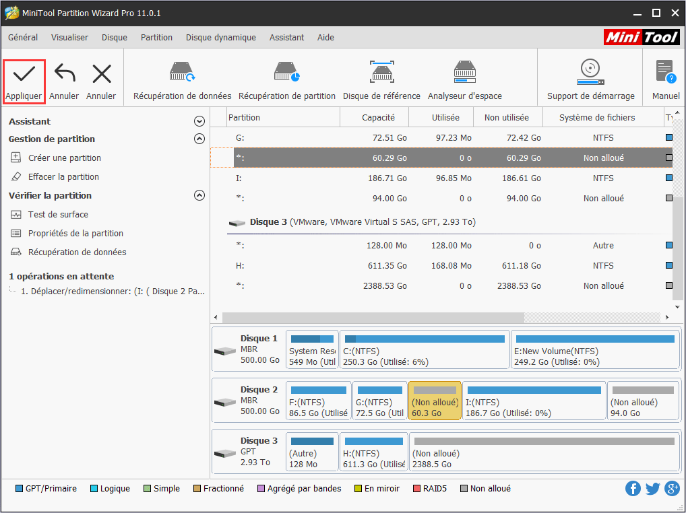Viewport: 686px width, 513px height.
Task: Select H:(NTFS) 611.3 Go block
Action: [373, 452]
